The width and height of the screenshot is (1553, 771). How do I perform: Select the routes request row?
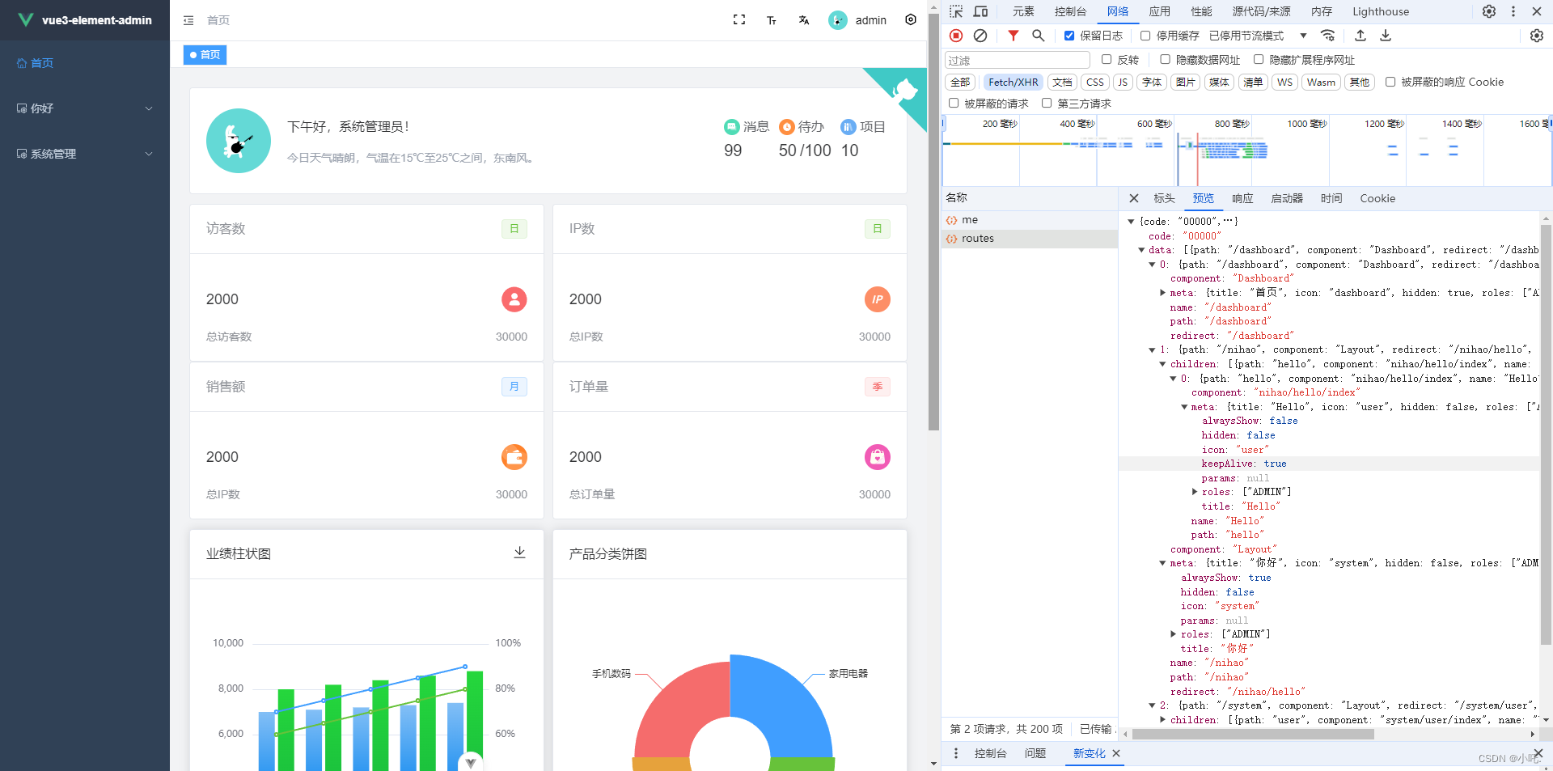pyautogui.click(x=1030, y=239)
